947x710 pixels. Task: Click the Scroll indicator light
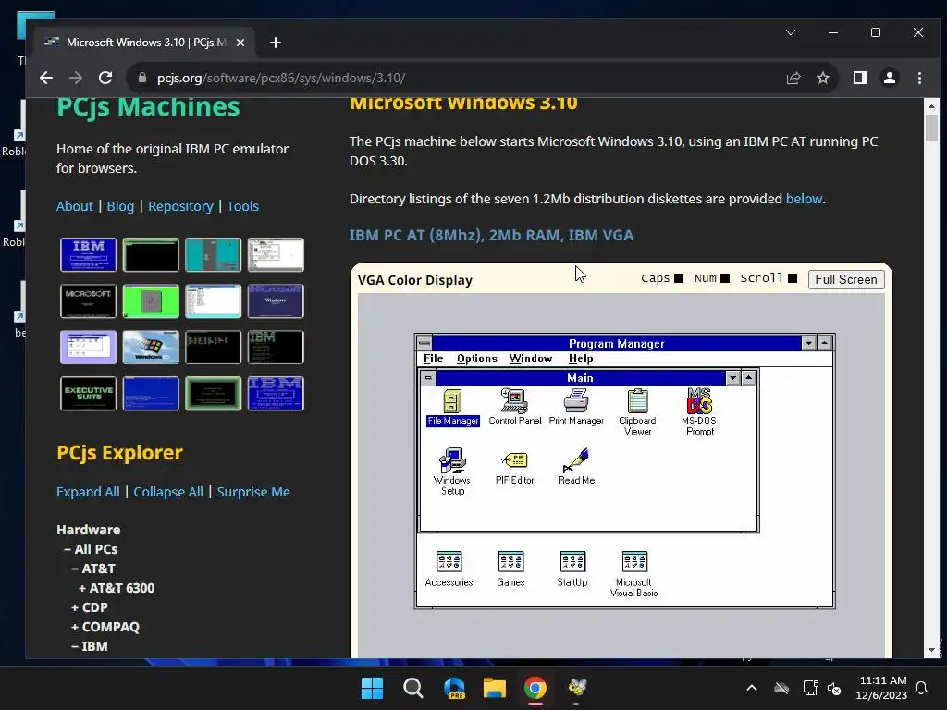[793, 278]
